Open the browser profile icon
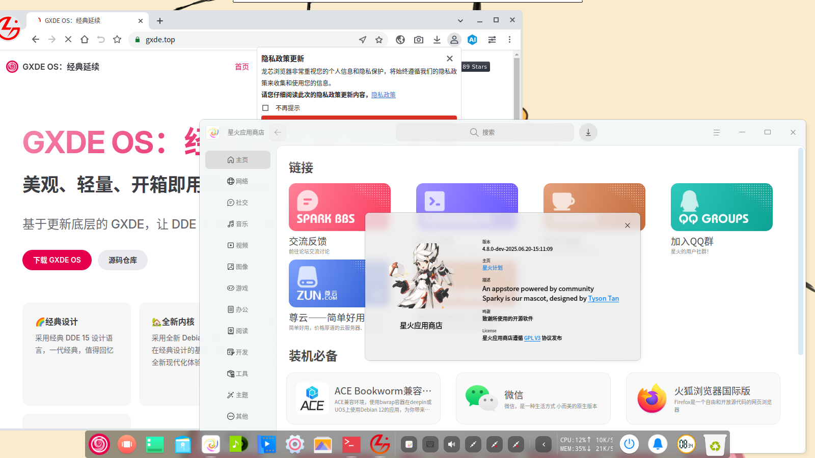 (454, 39)
